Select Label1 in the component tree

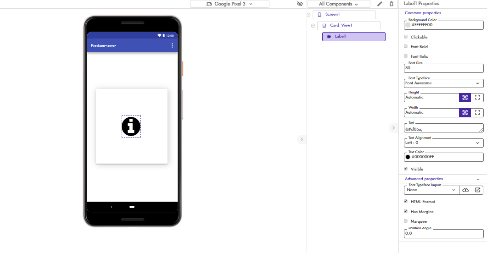(x=354, y=37)
